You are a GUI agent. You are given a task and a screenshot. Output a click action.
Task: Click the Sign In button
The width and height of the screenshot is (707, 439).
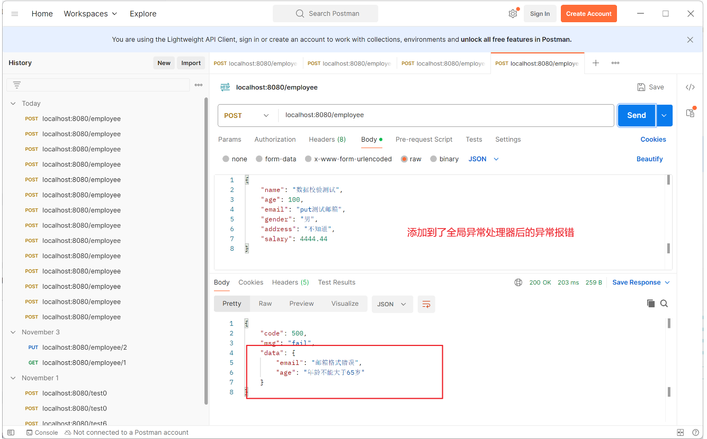click(540, 14)
